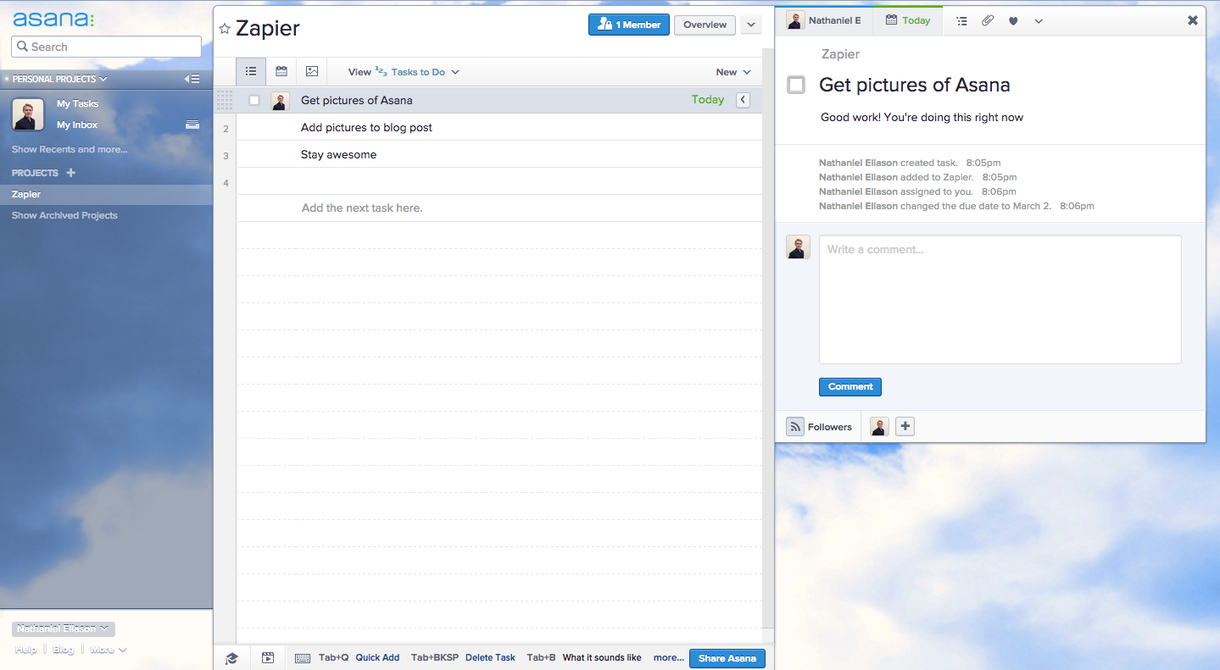
Task: Edit description Good work! You're doing this
Action: [922, 117]
